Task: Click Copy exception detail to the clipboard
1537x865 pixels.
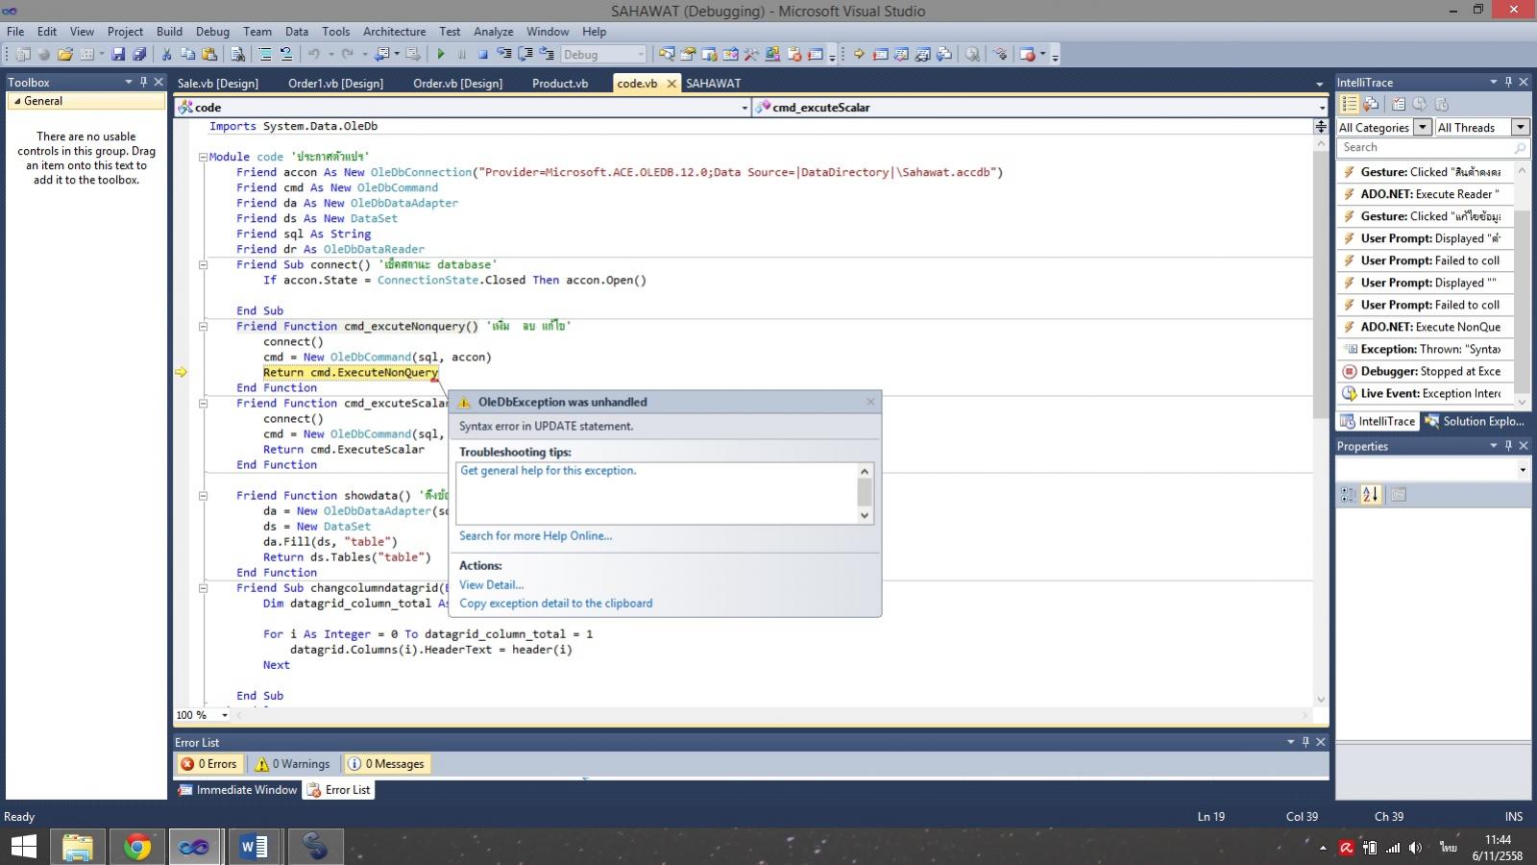Action: (x=555, y=604)
